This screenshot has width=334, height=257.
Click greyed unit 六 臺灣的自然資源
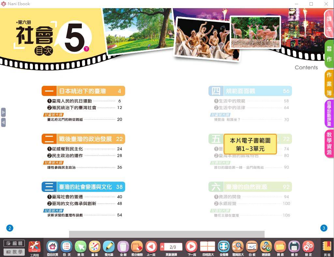coord(250,187)
